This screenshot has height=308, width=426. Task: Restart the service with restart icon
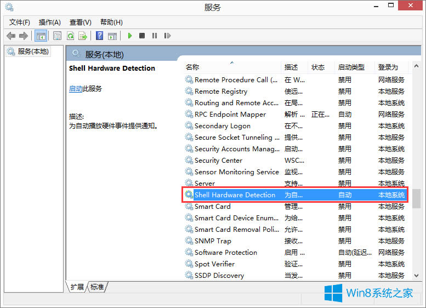[x=167, y=36]
